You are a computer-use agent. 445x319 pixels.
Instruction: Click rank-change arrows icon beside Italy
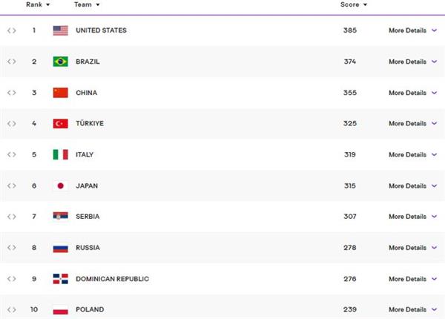pos(12,154)
